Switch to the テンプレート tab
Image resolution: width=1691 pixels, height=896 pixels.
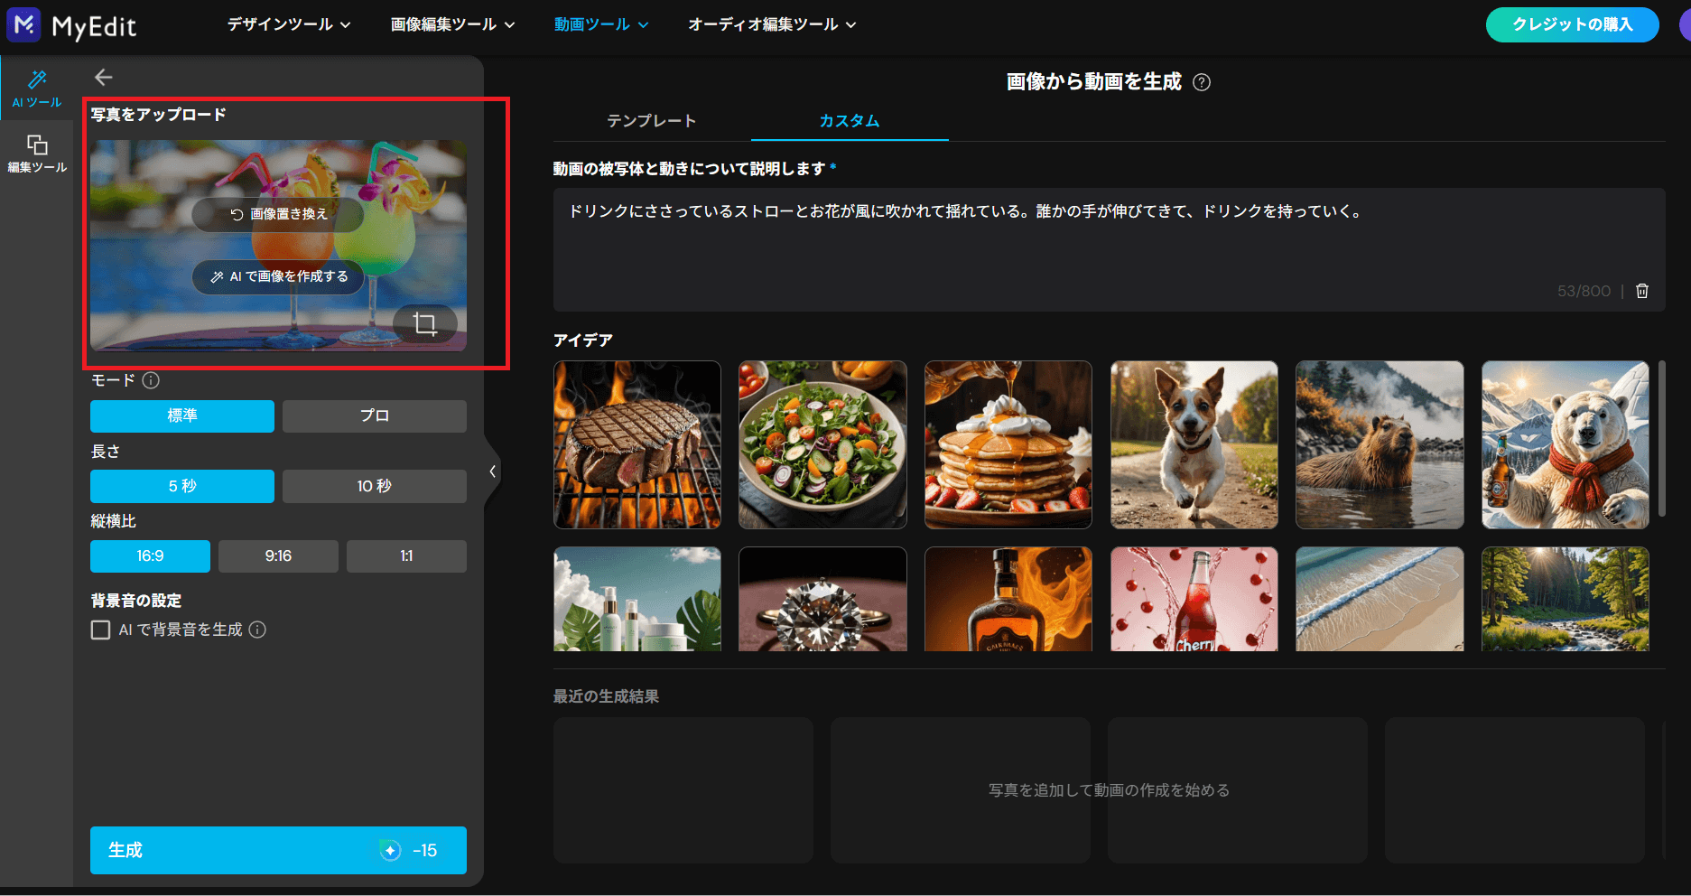point(652,120)
